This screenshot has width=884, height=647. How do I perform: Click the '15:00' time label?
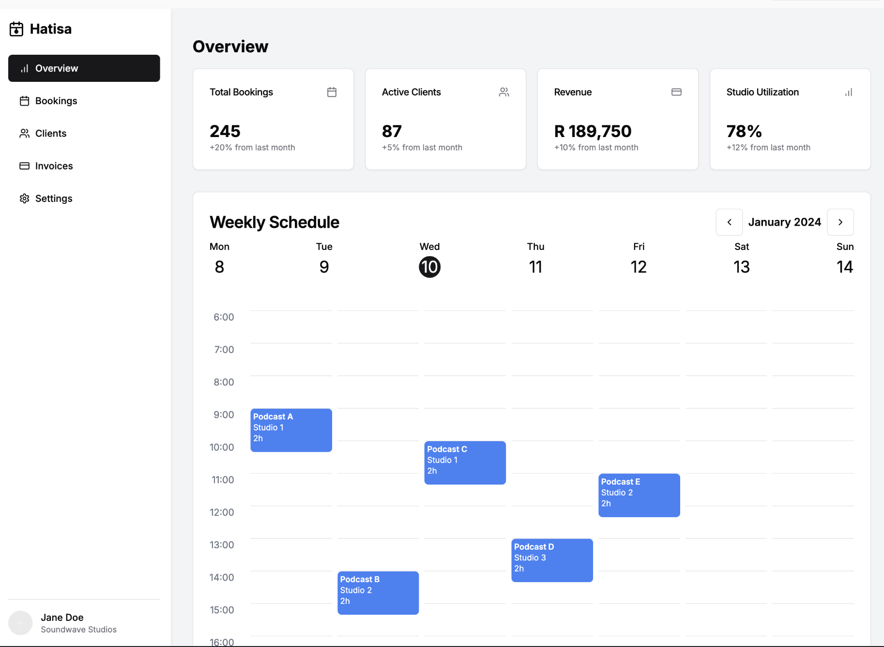click(222, 610)
